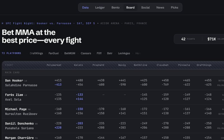Select Novig +167 odds for Charrière
The width and height of the screenshot is (224, 140).
coord(122,137)
